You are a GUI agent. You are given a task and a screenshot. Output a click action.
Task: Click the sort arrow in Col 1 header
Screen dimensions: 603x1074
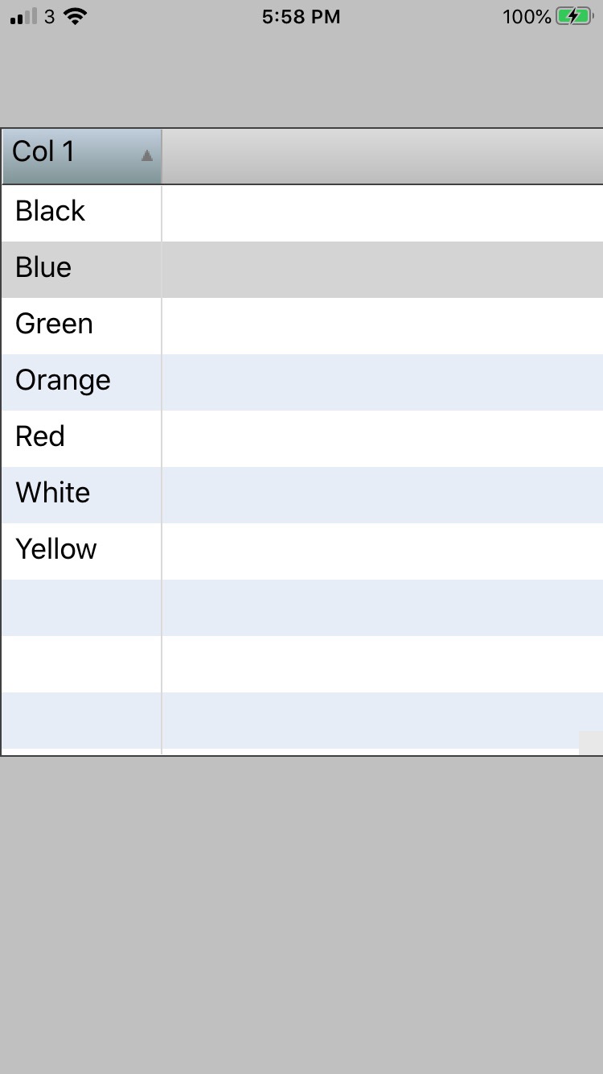point(146,156)
